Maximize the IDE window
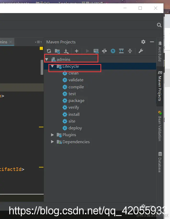Image resolution: width=170 pixels, height=219 pixels. coord(140,8)
